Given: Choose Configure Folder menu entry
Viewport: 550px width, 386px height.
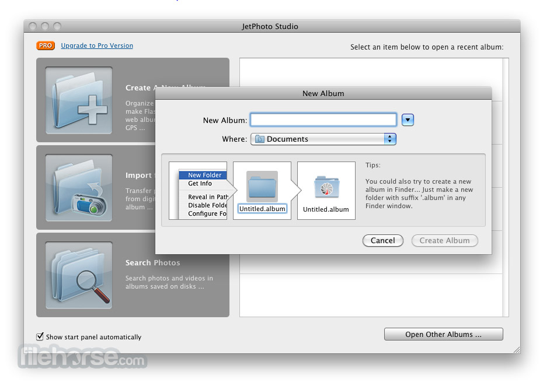Looking at the screenshot, I should point(207,213).
